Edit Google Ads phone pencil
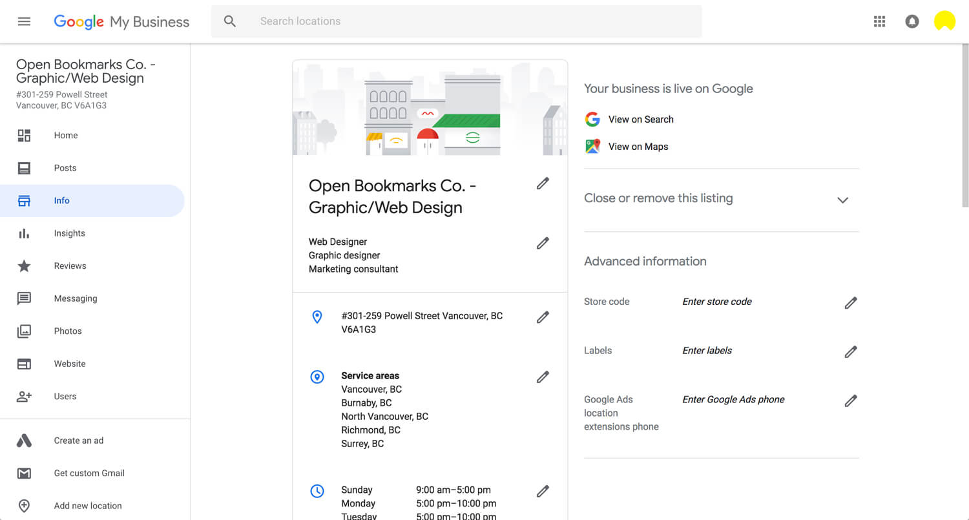This screenshot has height=520, width=969. click(x=851, y=400)
